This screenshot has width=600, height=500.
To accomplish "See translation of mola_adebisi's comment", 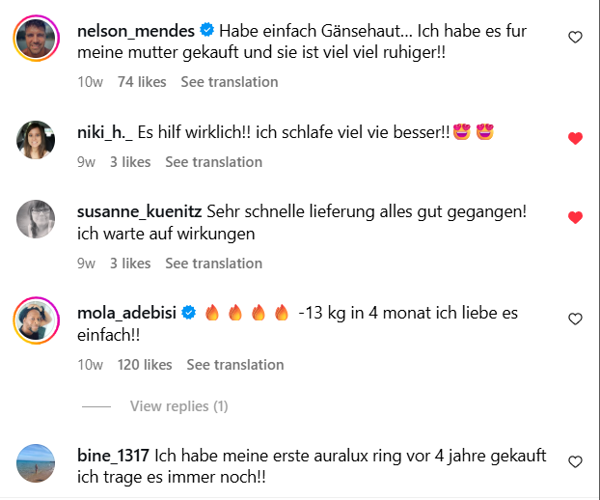I will point(235,365).
